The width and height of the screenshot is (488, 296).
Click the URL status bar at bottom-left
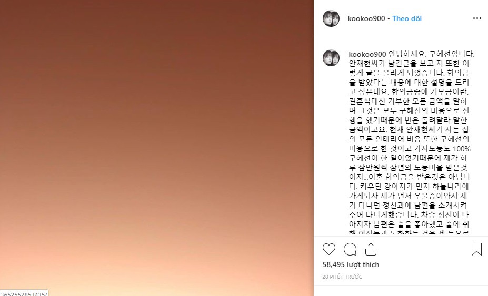coord(24,293)
